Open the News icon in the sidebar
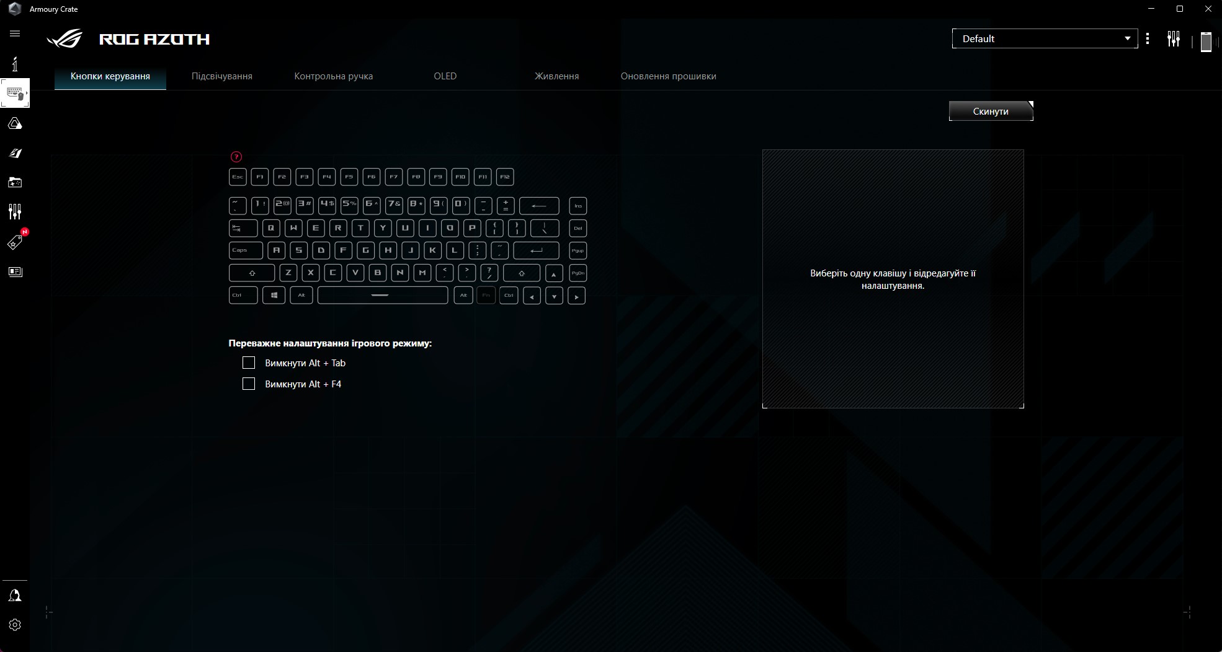The height and width of the screenshot is (652, 1222). click(15, 271)
